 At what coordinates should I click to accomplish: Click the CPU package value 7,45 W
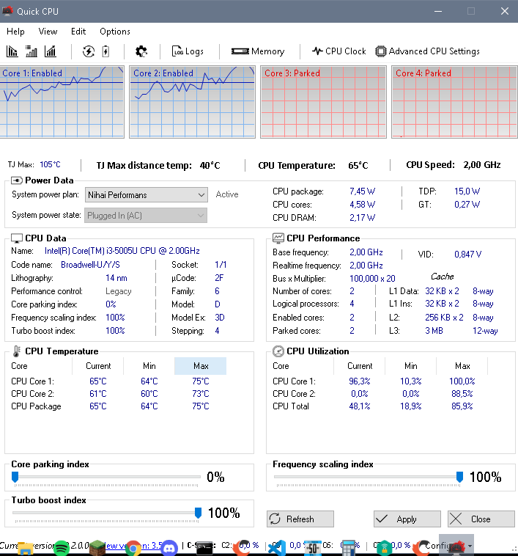point(362,191)
